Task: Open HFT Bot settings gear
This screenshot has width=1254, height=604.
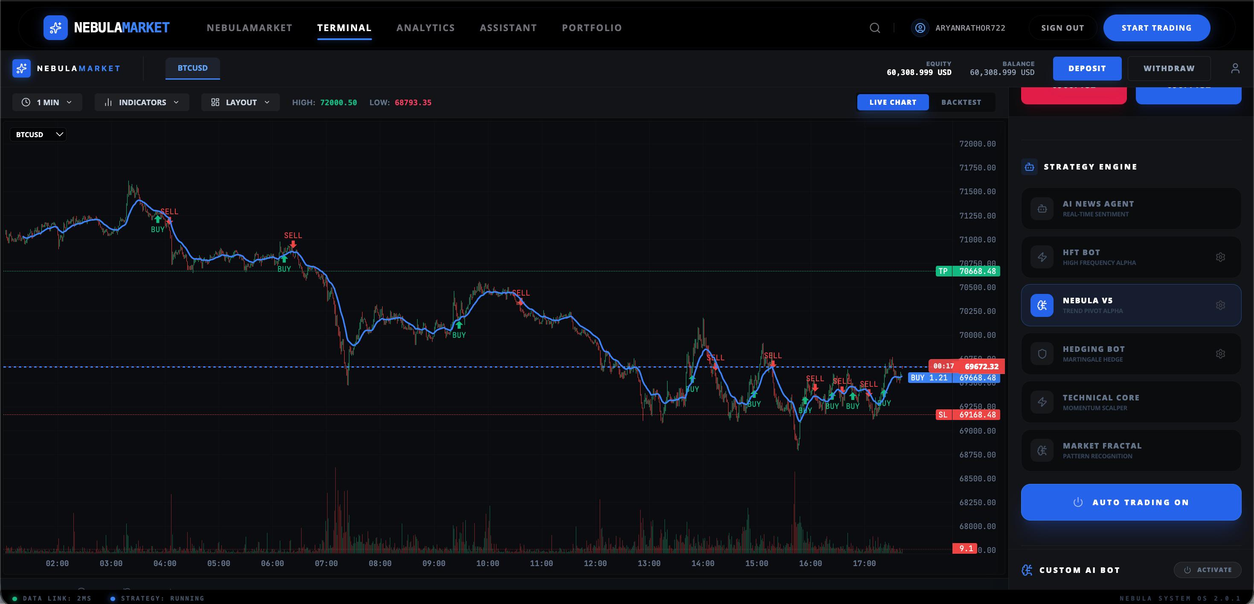Action: tap(1220, 257)
